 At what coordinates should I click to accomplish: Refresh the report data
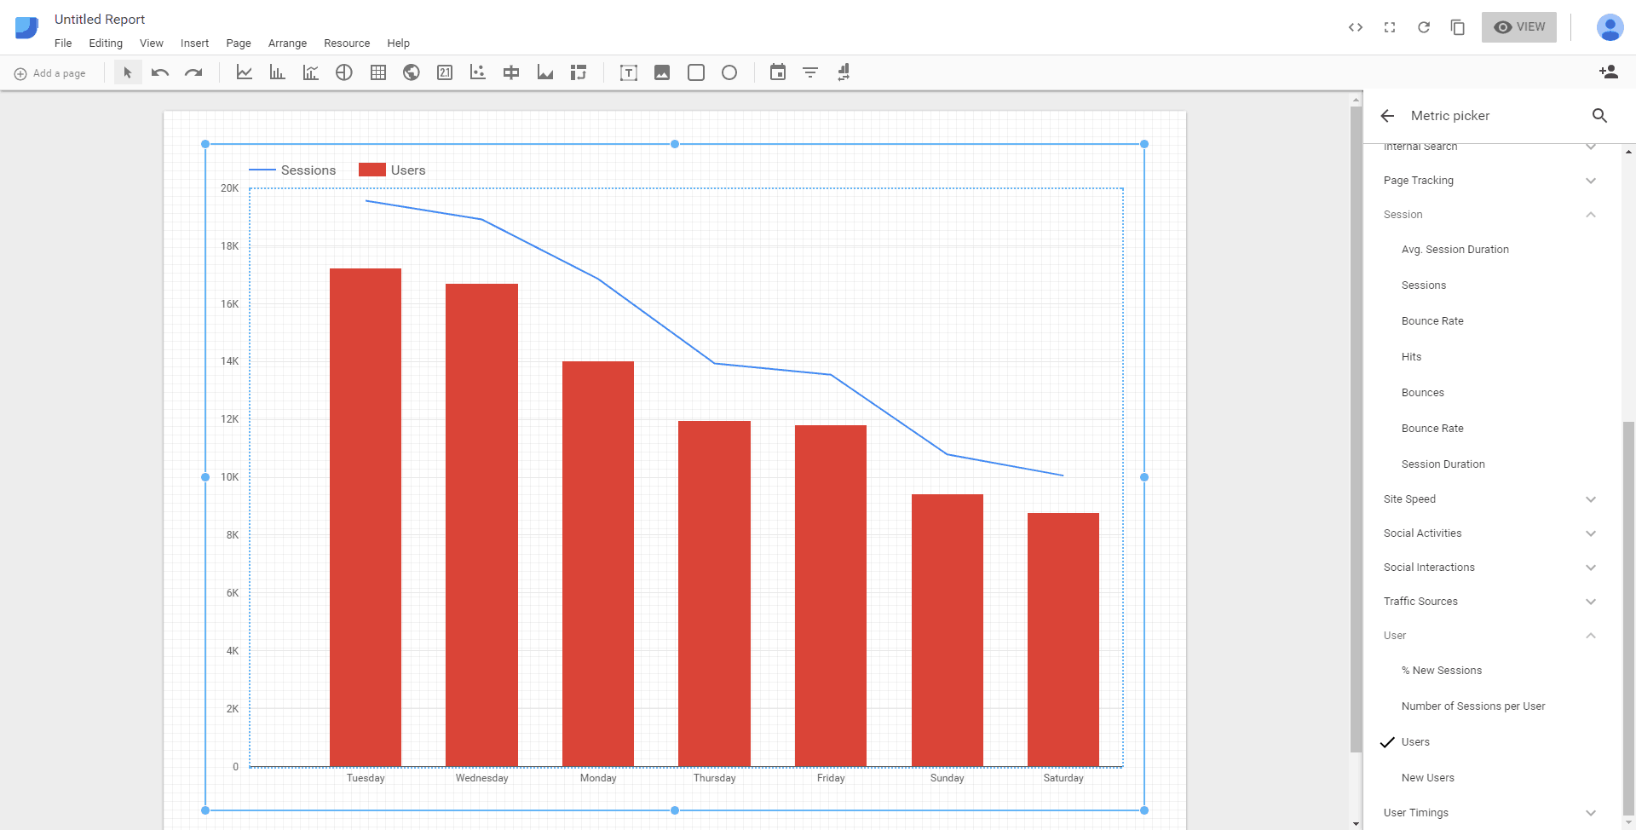[1424, 27]
